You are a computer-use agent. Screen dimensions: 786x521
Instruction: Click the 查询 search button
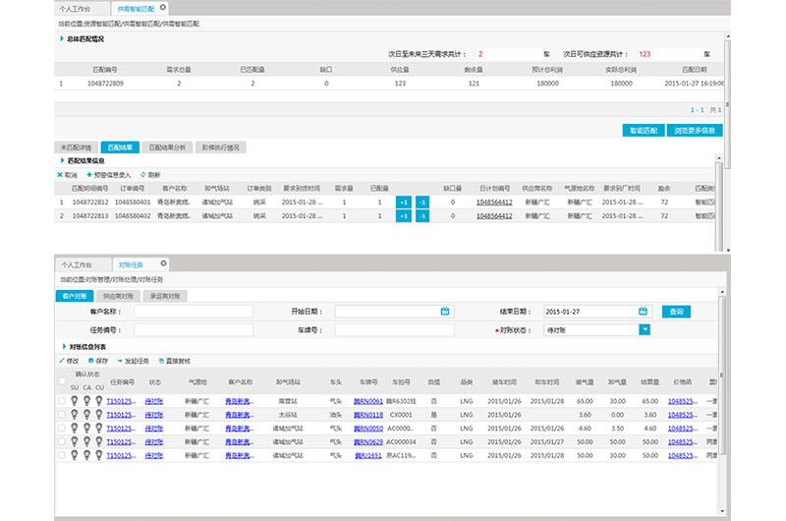[x=675, y=312]
